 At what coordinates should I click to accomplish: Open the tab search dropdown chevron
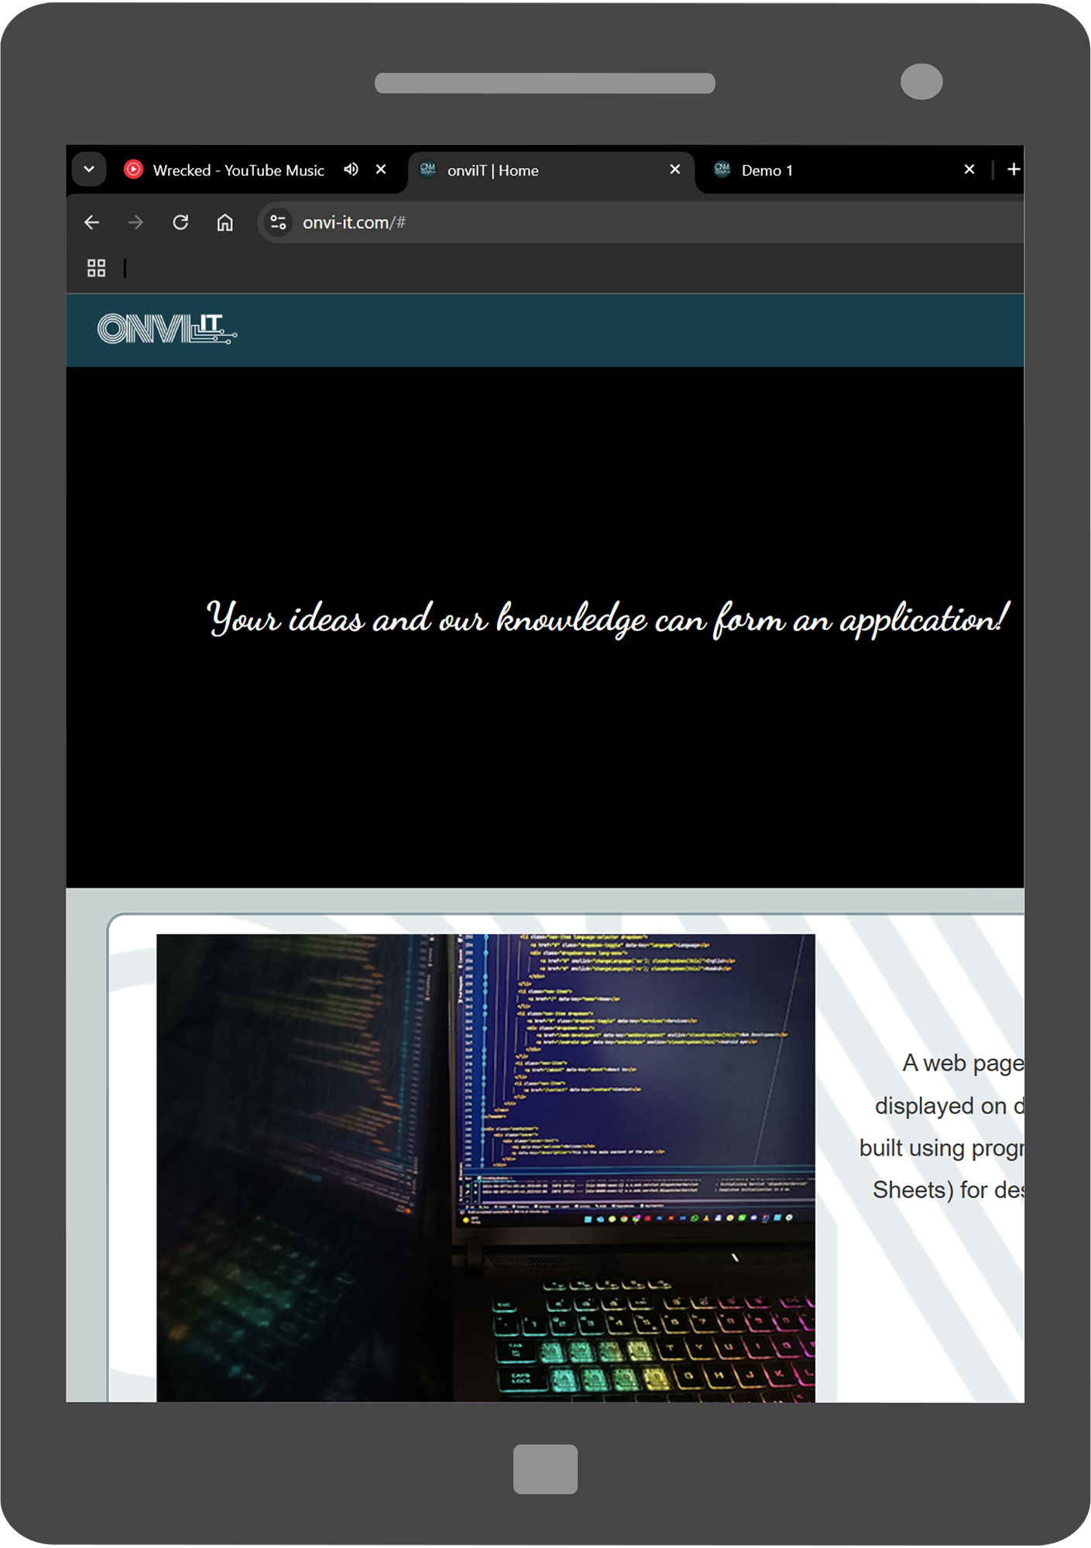tap(89, 170)
